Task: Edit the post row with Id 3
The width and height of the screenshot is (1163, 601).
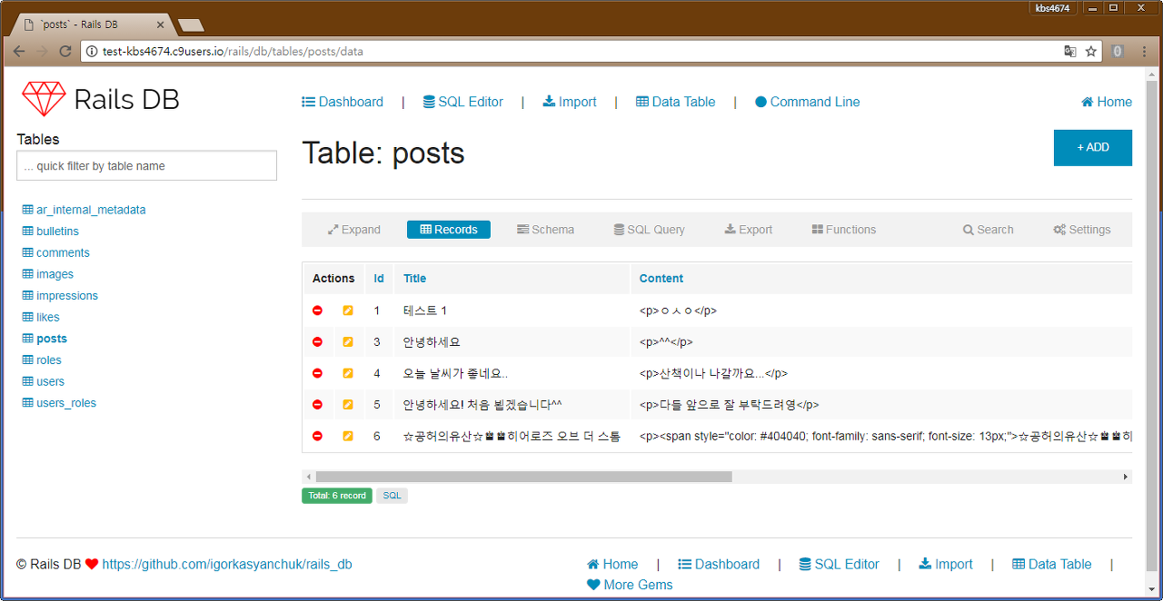Action: tap(348, 342)
